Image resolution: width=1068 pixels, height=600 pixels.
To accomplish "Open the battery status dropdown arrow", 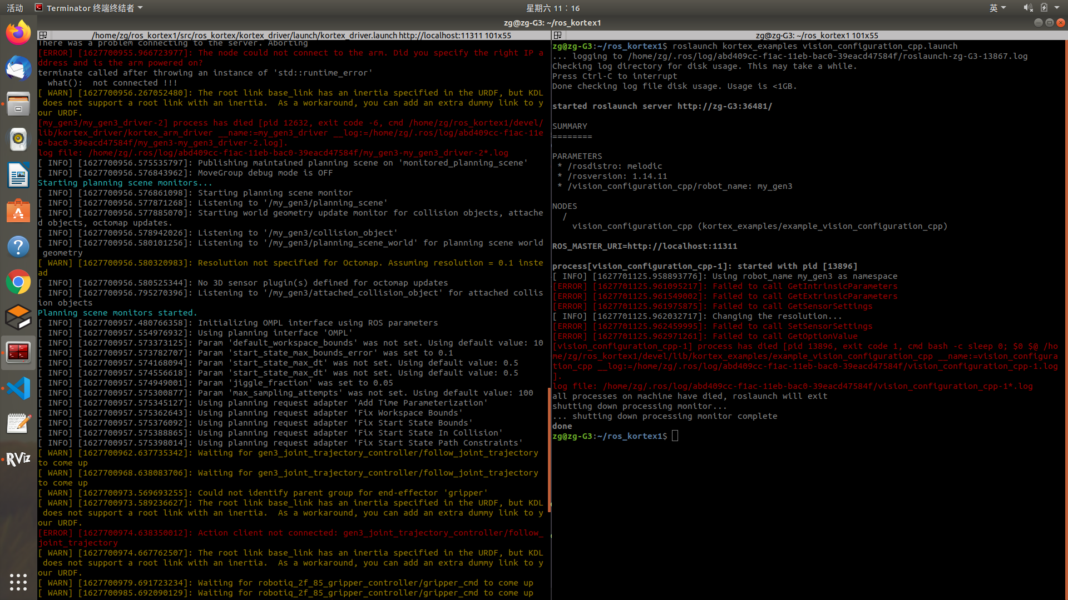I will pyautogui.click(x=1055, y=8).
